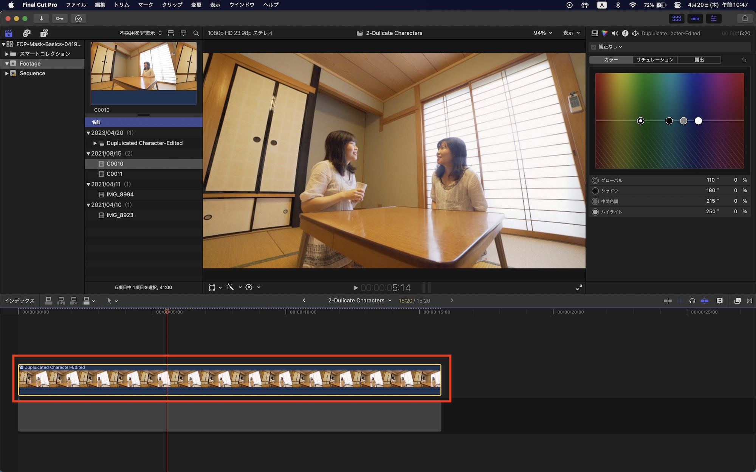Open the audio inspector speaker icon
Viewport: 756px width, 472px height.
pyautogui.click(x=615, y=33)
